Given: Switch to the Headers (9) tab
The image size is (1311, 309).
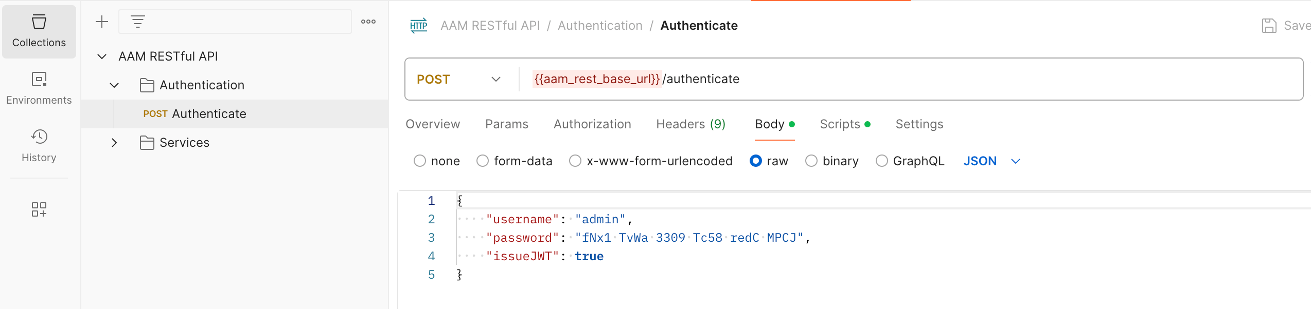Looking at the screenshot, I should (690, 124).
